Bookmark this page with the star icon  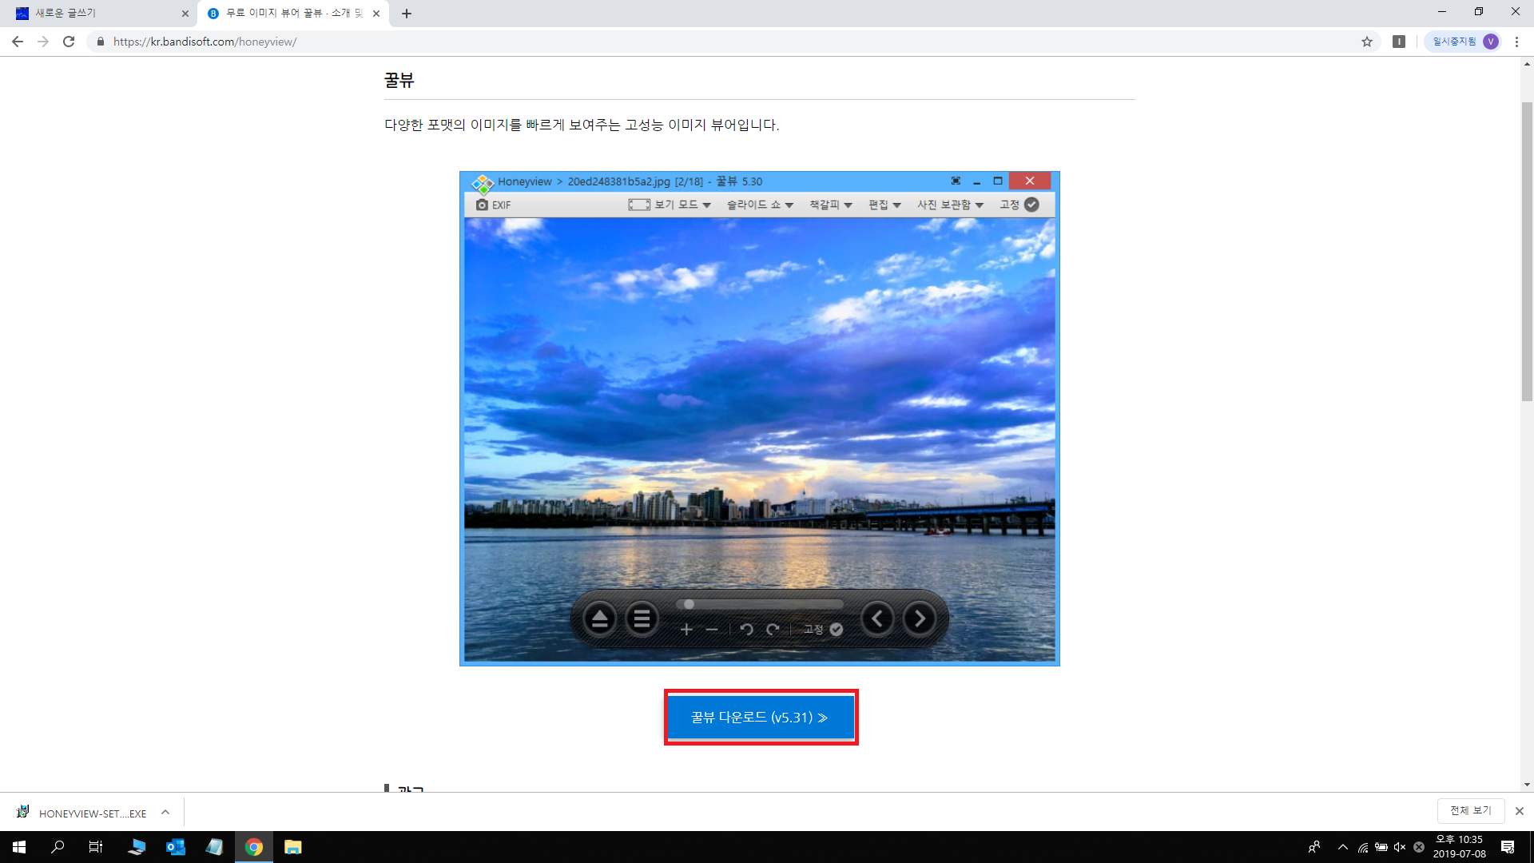coord(1367,42)
